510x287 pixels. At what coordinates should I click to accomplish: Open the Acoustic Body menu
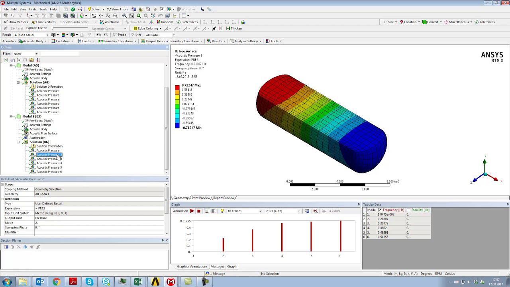[x=33, y=41]
